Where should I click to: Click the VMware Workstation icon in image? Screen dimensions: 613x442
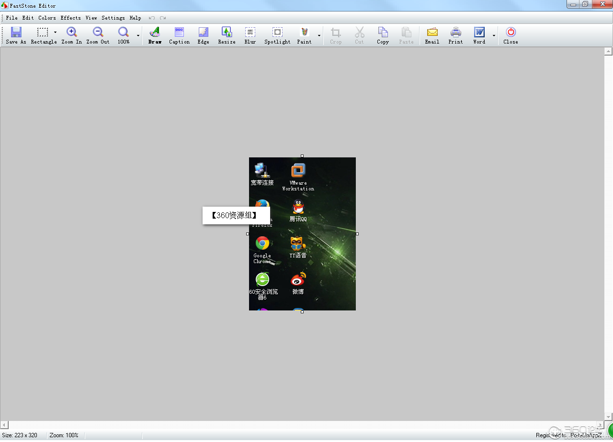298,170
